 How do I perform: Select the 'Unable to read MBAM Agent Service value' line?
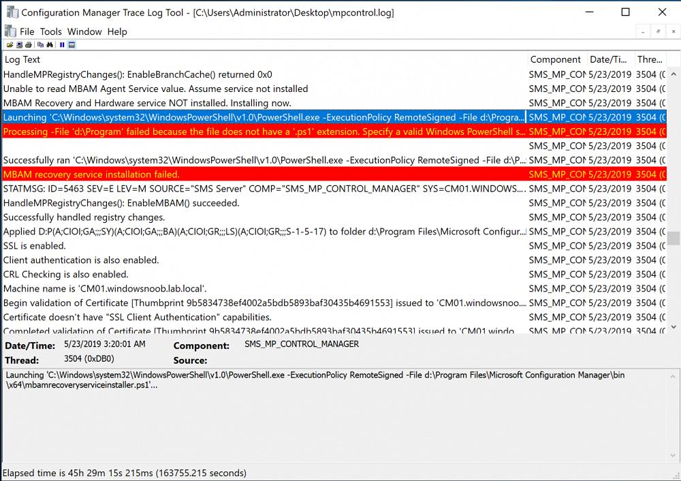(334, 89)
